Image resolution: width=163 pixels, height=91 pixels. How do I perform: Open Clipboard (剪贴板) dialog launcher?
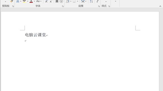pyautogui.click(x=13, y=6)
